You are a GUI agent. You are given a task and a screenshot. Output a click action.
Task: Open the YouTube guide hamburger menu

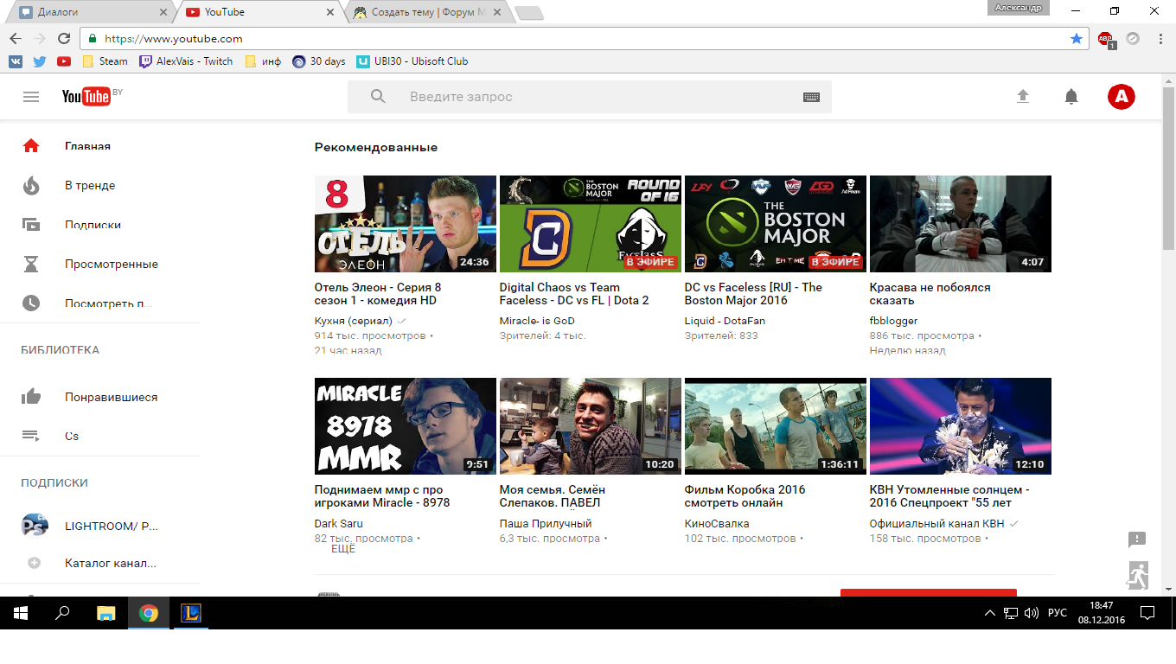click(31, 97)
